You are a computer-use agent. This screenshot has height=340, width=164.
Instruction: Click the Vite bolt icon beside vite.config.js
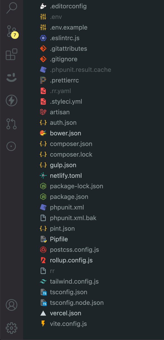pos(43,324)
